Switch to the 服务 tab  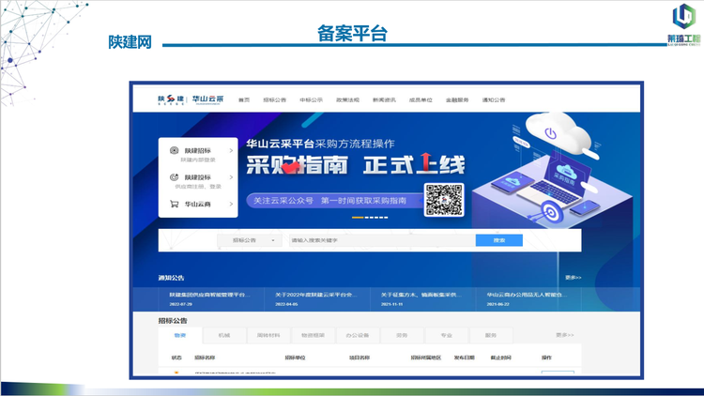[491, 335]
